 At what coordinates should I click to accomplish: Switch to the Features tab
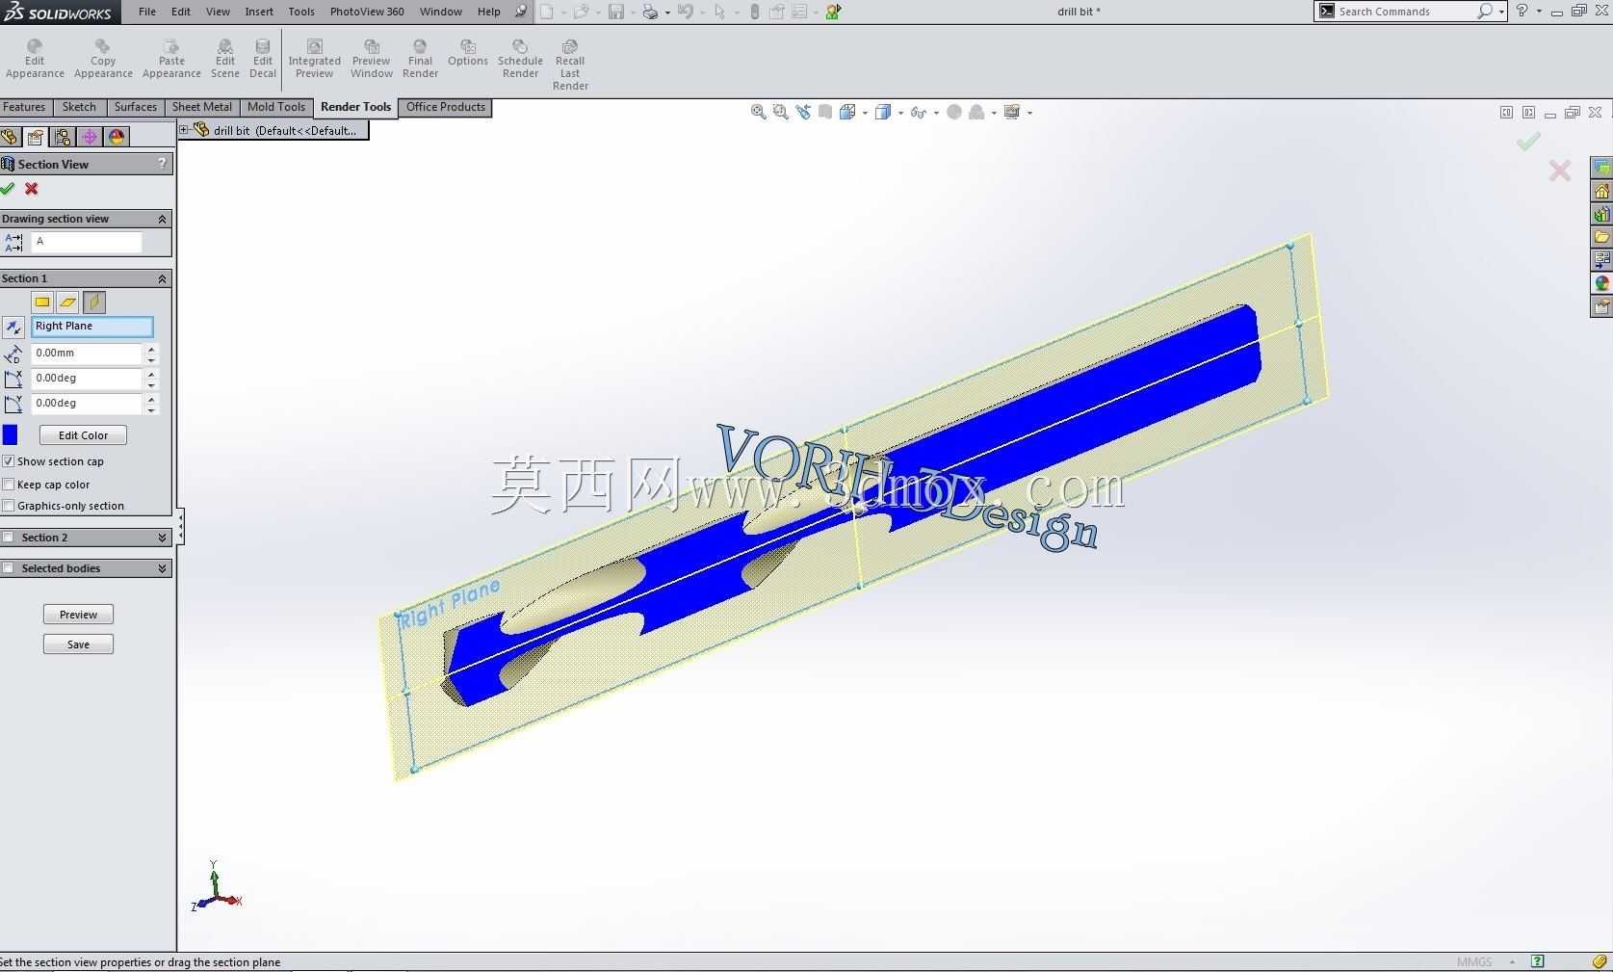24,107
